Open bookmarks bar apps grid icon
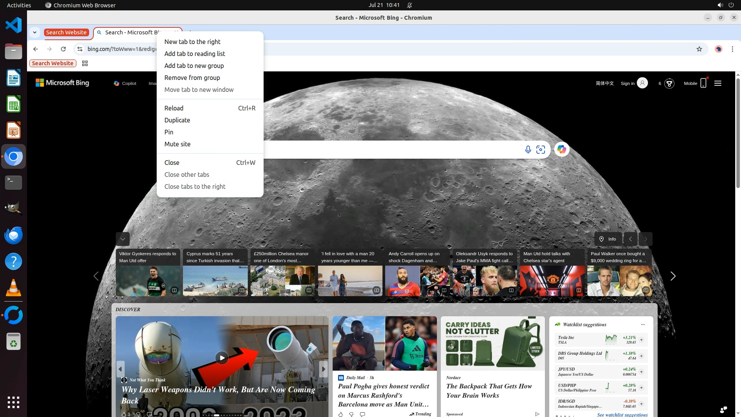Image resolution: width=741 pixels, height=417 pixels. (85, 63)
